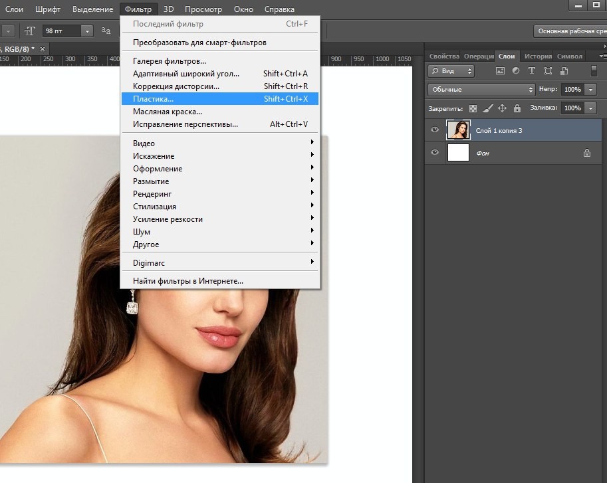Image resolution: width=607 pixels, height=483 pixels.
Task: Click the Фильтр menu title
Action: [x=138, y=9]
